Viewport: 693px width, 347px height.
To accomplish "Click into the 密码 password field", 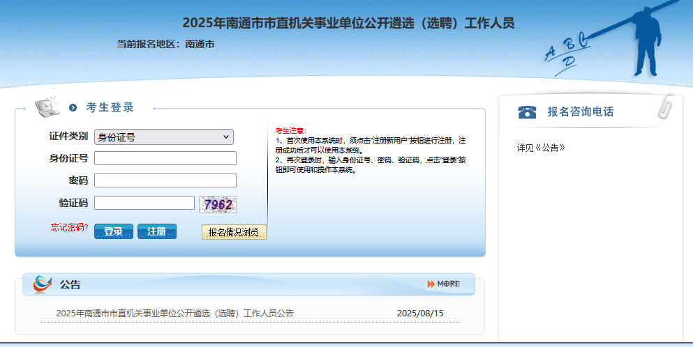I will pyautogui.click(x=165, y=180).
